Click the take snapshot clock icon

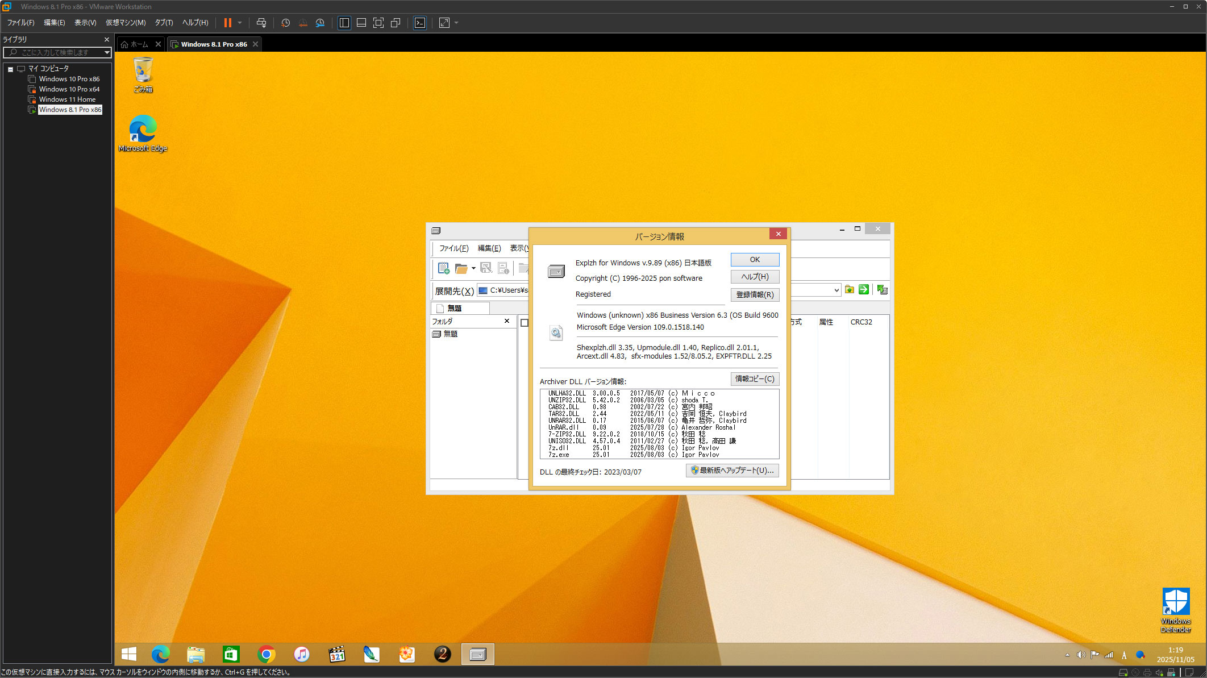[x=285, y=23]
